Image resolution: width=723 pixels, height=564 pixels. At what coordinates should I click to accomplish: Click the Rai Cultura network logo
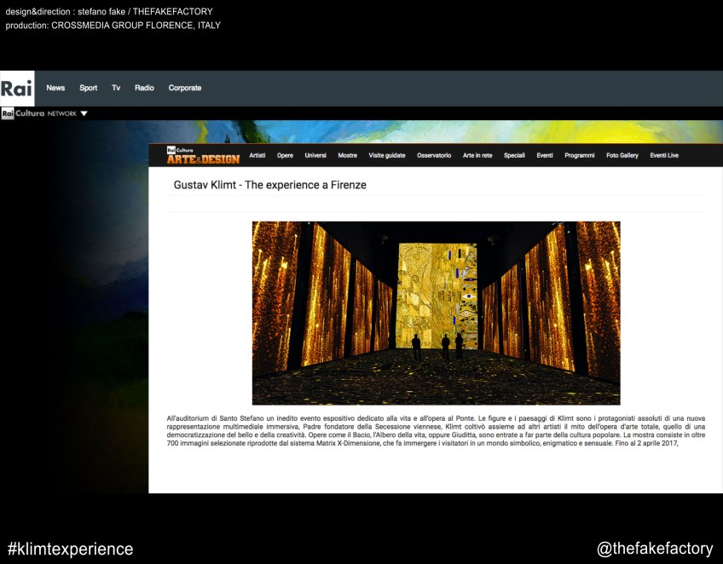tap(21, 113)
